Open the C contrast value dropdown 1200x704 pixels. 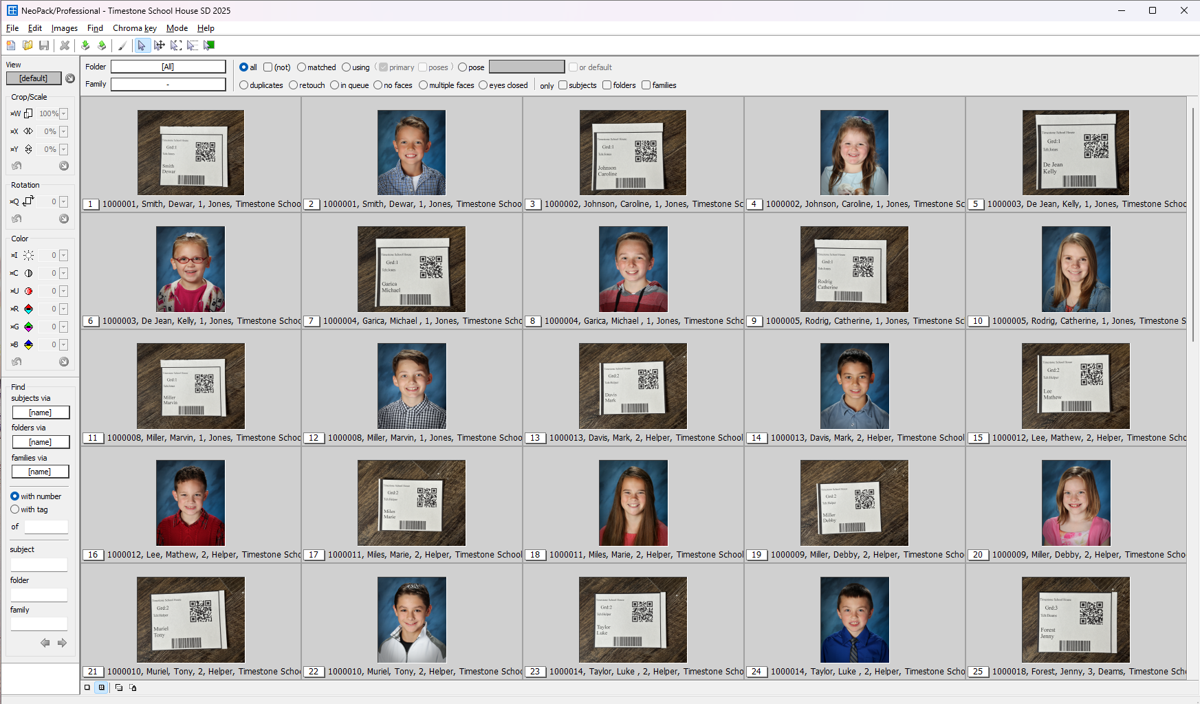click(64, 273)
